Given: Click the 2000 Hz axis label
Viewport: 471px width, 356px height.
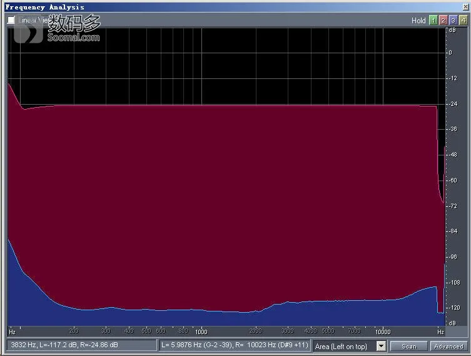Looking at the screenshot, I should [x=256, y=331].
